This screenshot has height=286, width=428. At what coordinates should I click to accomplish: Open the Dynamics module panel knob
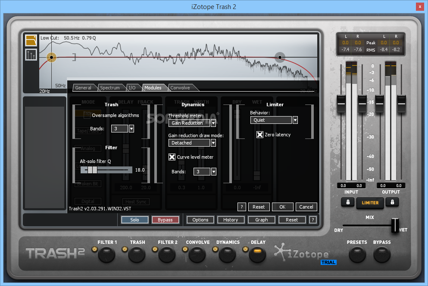(x=227, y=255)
